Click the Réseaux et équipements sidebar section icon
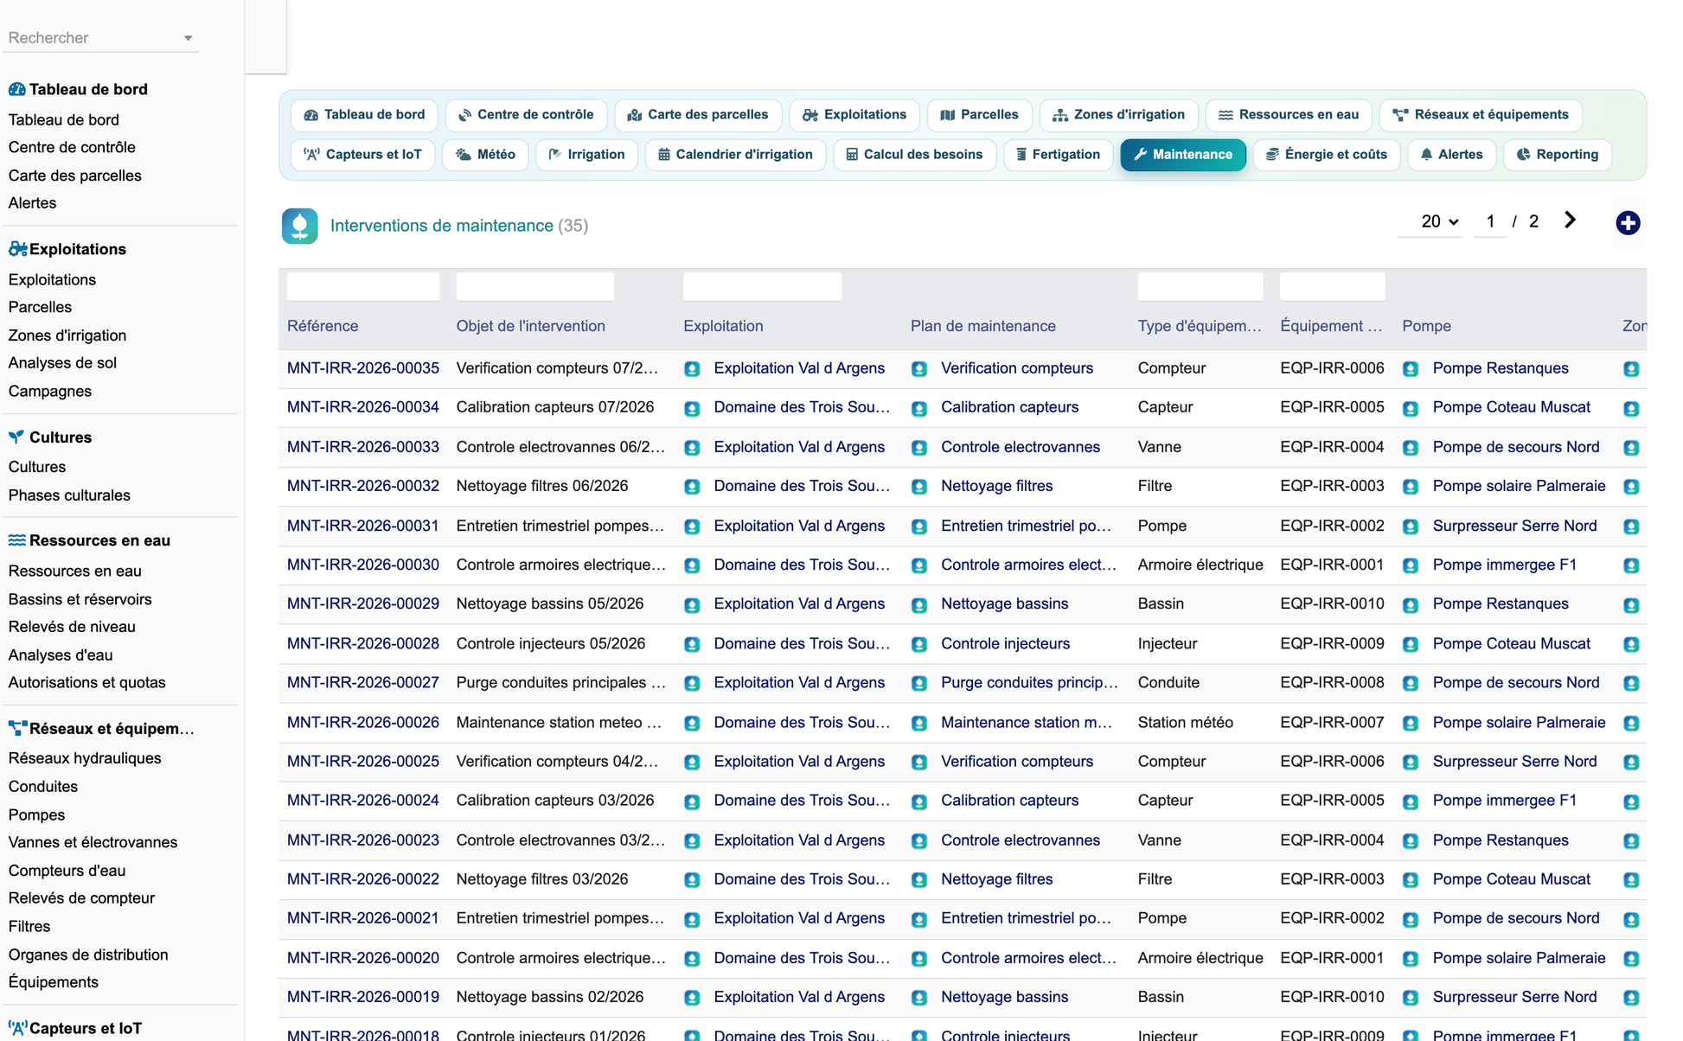This screenshot has height=1041, width=1683. 17,728
